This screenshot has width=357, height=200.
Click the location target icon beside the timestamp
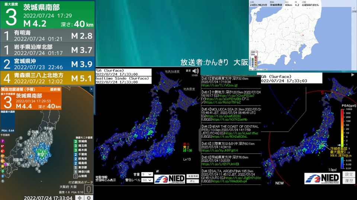(x=80, y=198)
